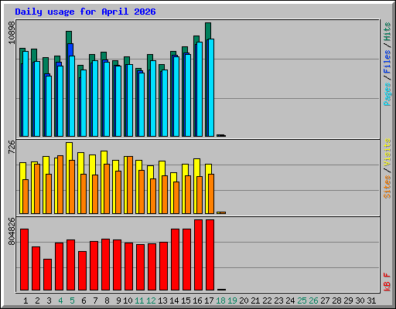Click the red KB bar for day 14

175,260
